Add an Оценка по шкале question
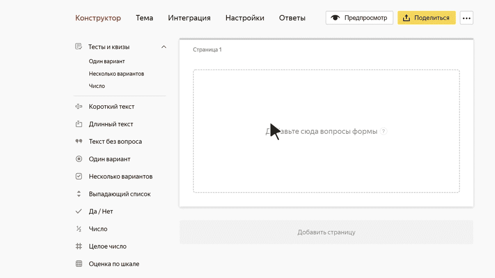The width and height of the screenshot is (495, 278). click(114, 264)
